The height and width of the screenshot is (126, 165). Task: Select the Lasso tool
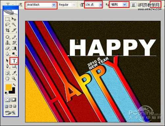click(7, 25)
